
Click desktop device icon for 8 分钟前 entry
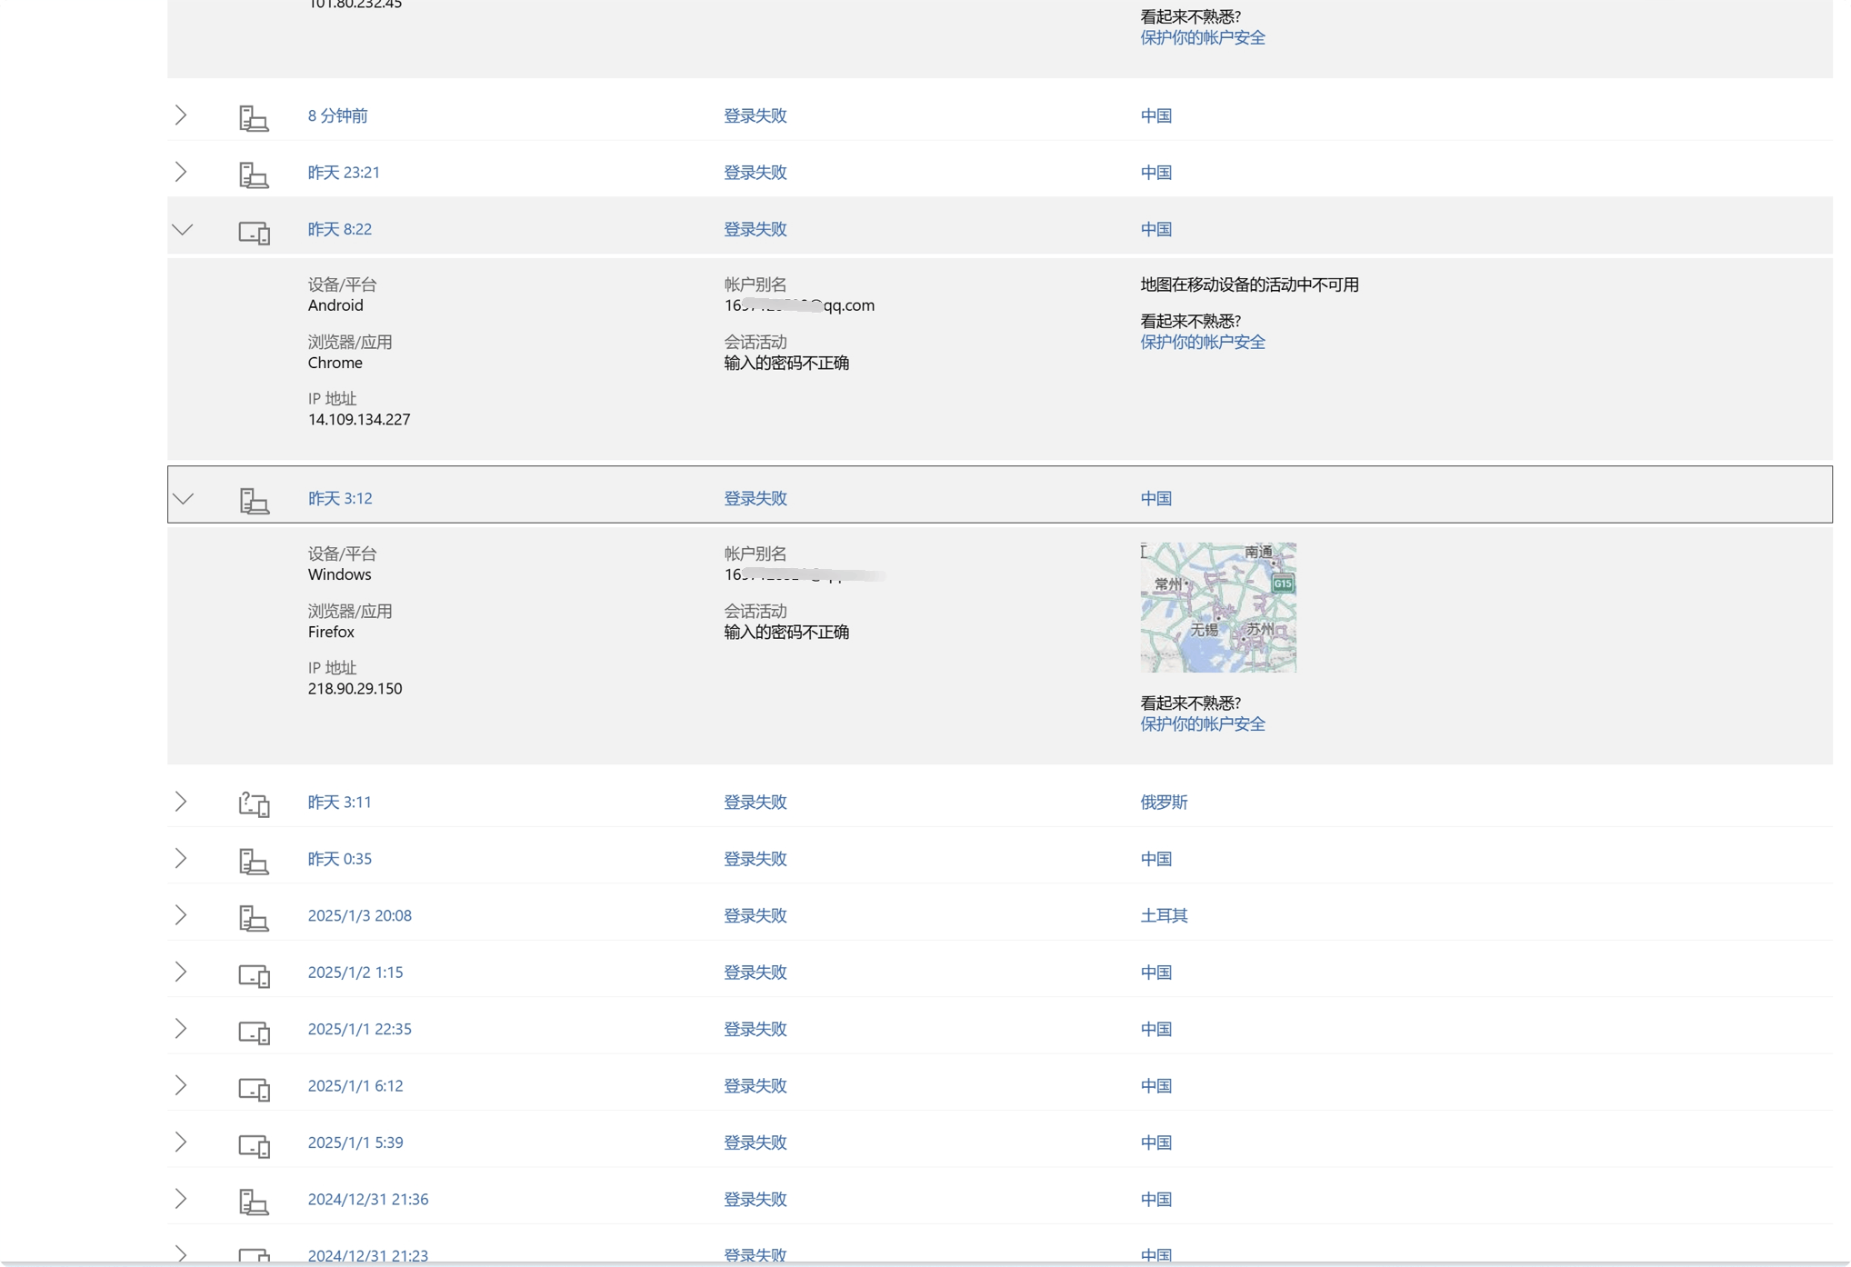[x=254, y=117]
